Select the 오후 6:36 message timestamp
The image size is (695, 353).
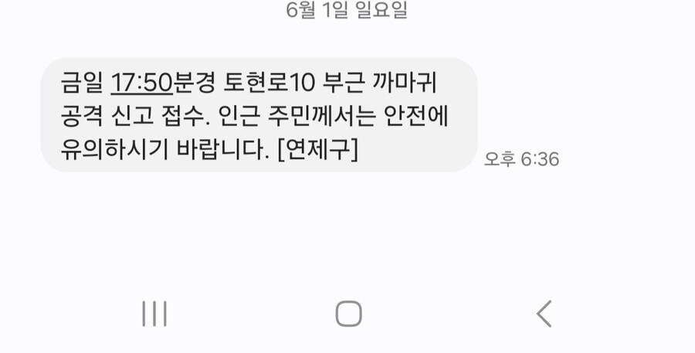point(521,159)
